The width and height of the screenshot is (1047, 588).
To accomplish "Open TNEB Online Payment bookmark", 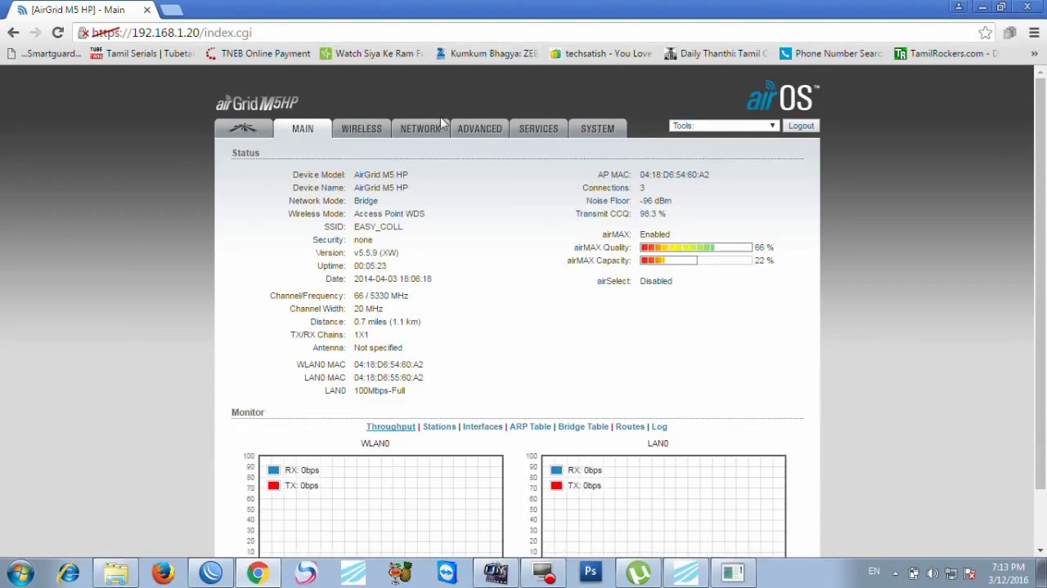I will (258, 53).
